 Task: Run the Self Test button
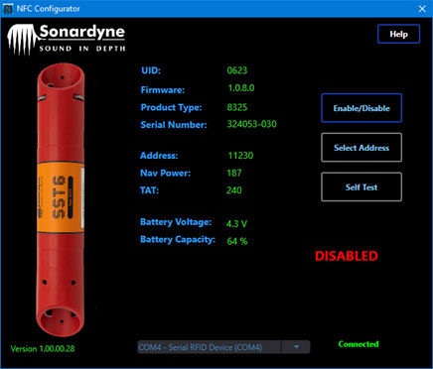click(361, 187)
